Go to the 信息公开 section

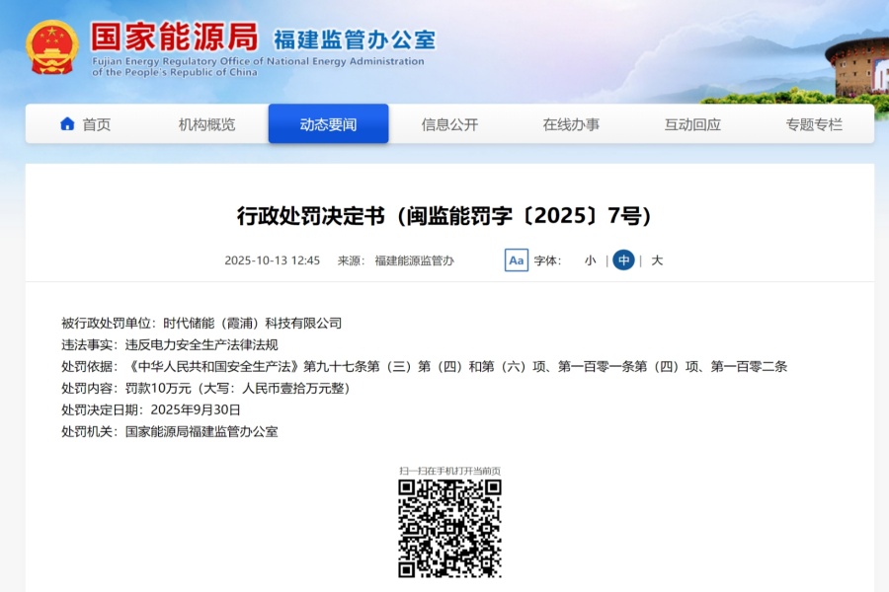coord(449,124)
